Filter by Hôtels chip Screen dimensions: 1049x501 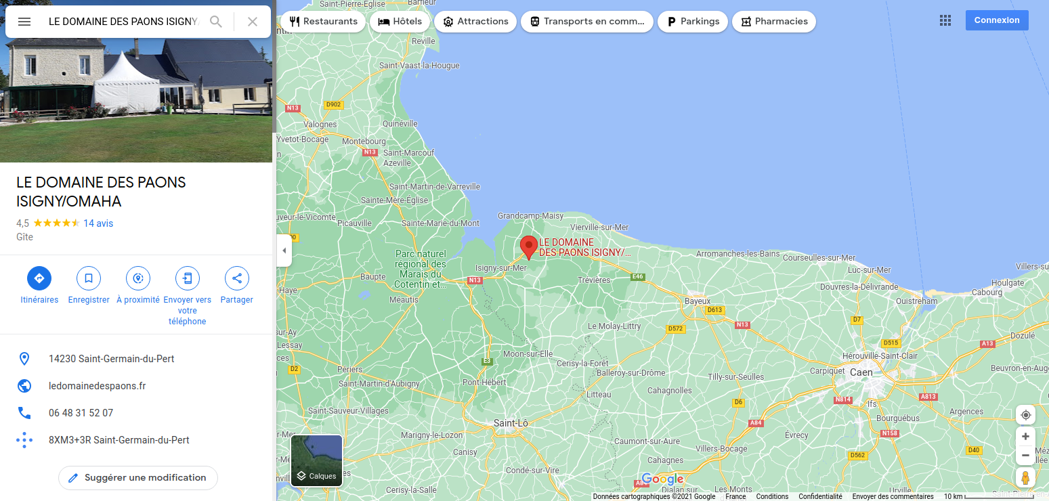[x=400, y=22]
